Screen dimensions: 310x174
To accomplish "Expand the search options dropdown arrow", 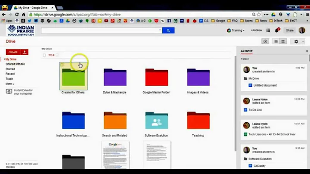I will [x=160, y=30].
